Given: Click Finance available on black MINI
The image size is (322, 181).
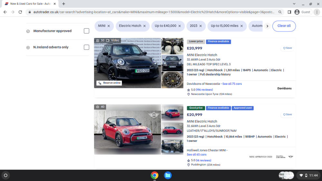Looking at the screenshot, I should 218,41.
